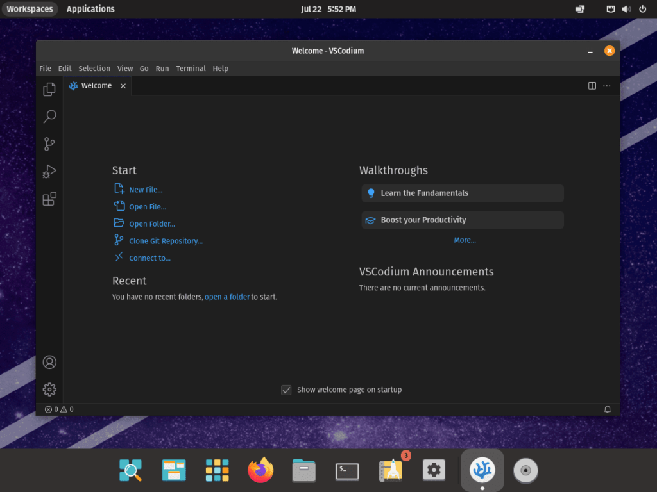Open the View menu
The image size is (657, 492).
pos(125,69)
